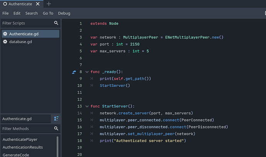Collapse the StartServer function fold arrow
This screenshot has width=266, height=157.
pyautogui.click(x=87, y=106)
